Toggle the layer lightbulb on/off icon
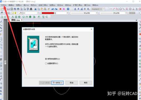Viewport: 141px width, 100px height. tap(13, 13)
